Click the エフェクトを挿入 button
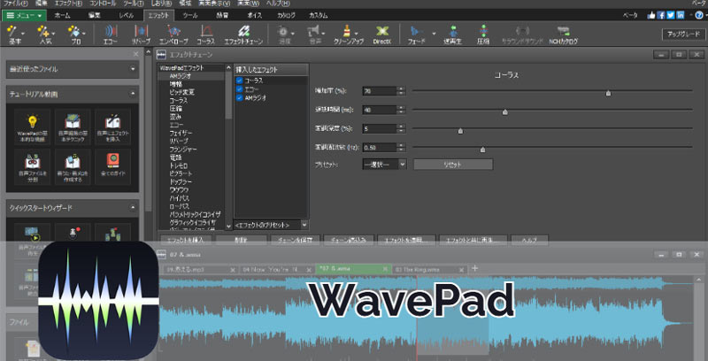Screen dimensions: 708x361 (186, 240)
